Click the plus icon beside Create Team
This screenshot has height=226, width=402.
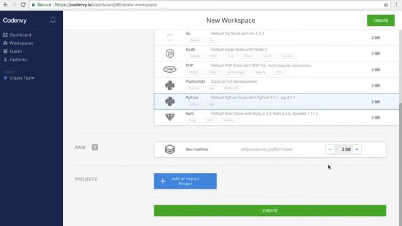coord(5,78)
